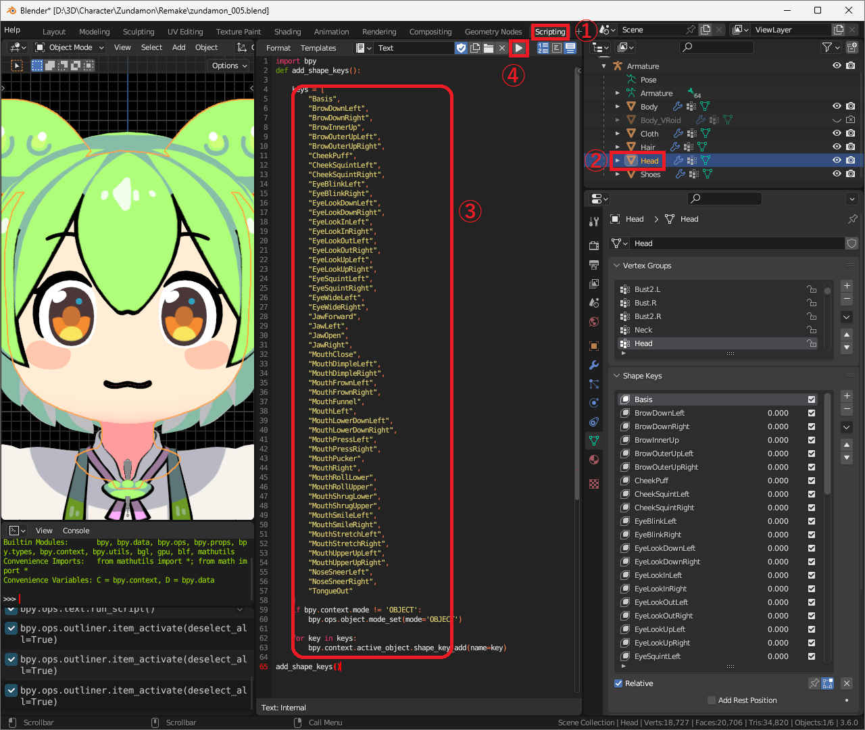865x730 pixels.
Task: Open the viewport Options dropdown button
Action: (x=228, y=66)
